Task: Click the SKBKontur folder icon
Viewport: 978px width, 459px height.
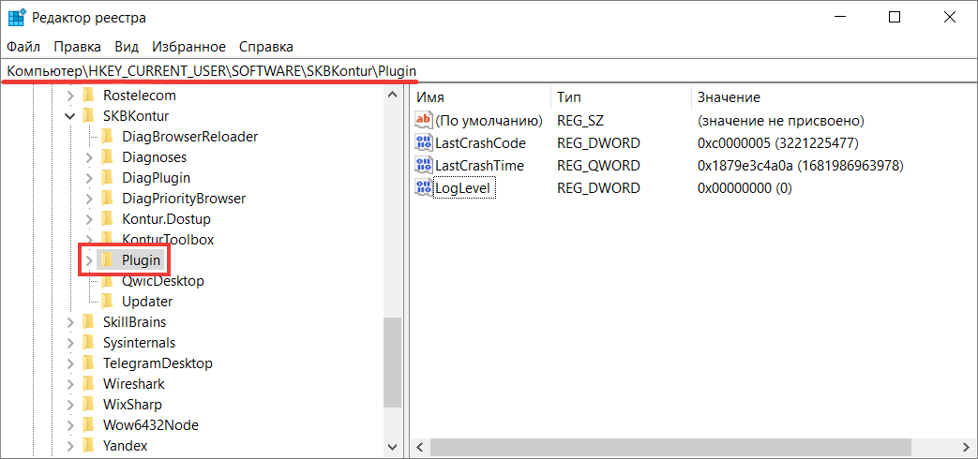Action: pyautogui.click(x=88, y=116)
